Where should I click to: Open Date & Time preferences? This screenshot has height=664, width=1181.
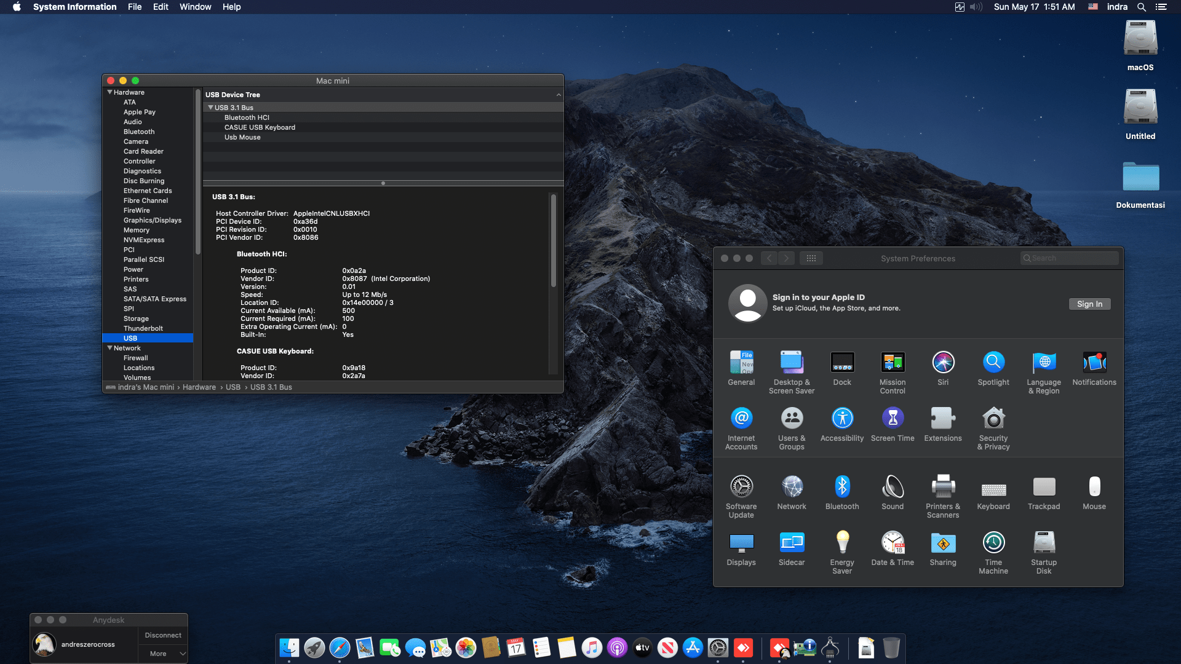point(893,548)
